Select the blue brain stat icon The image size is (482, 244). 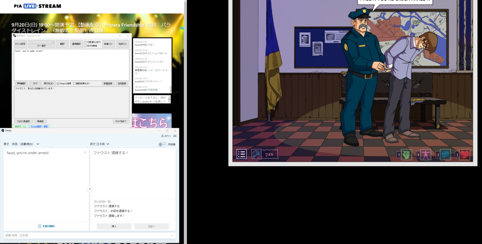click(445, 155)
